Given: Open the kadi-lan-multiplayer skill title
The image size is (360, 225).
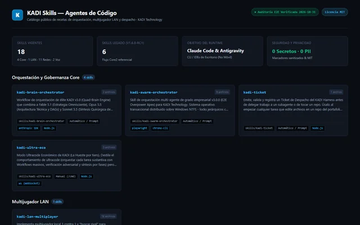Looking at the screenshot, I should (x=37, y=217).
